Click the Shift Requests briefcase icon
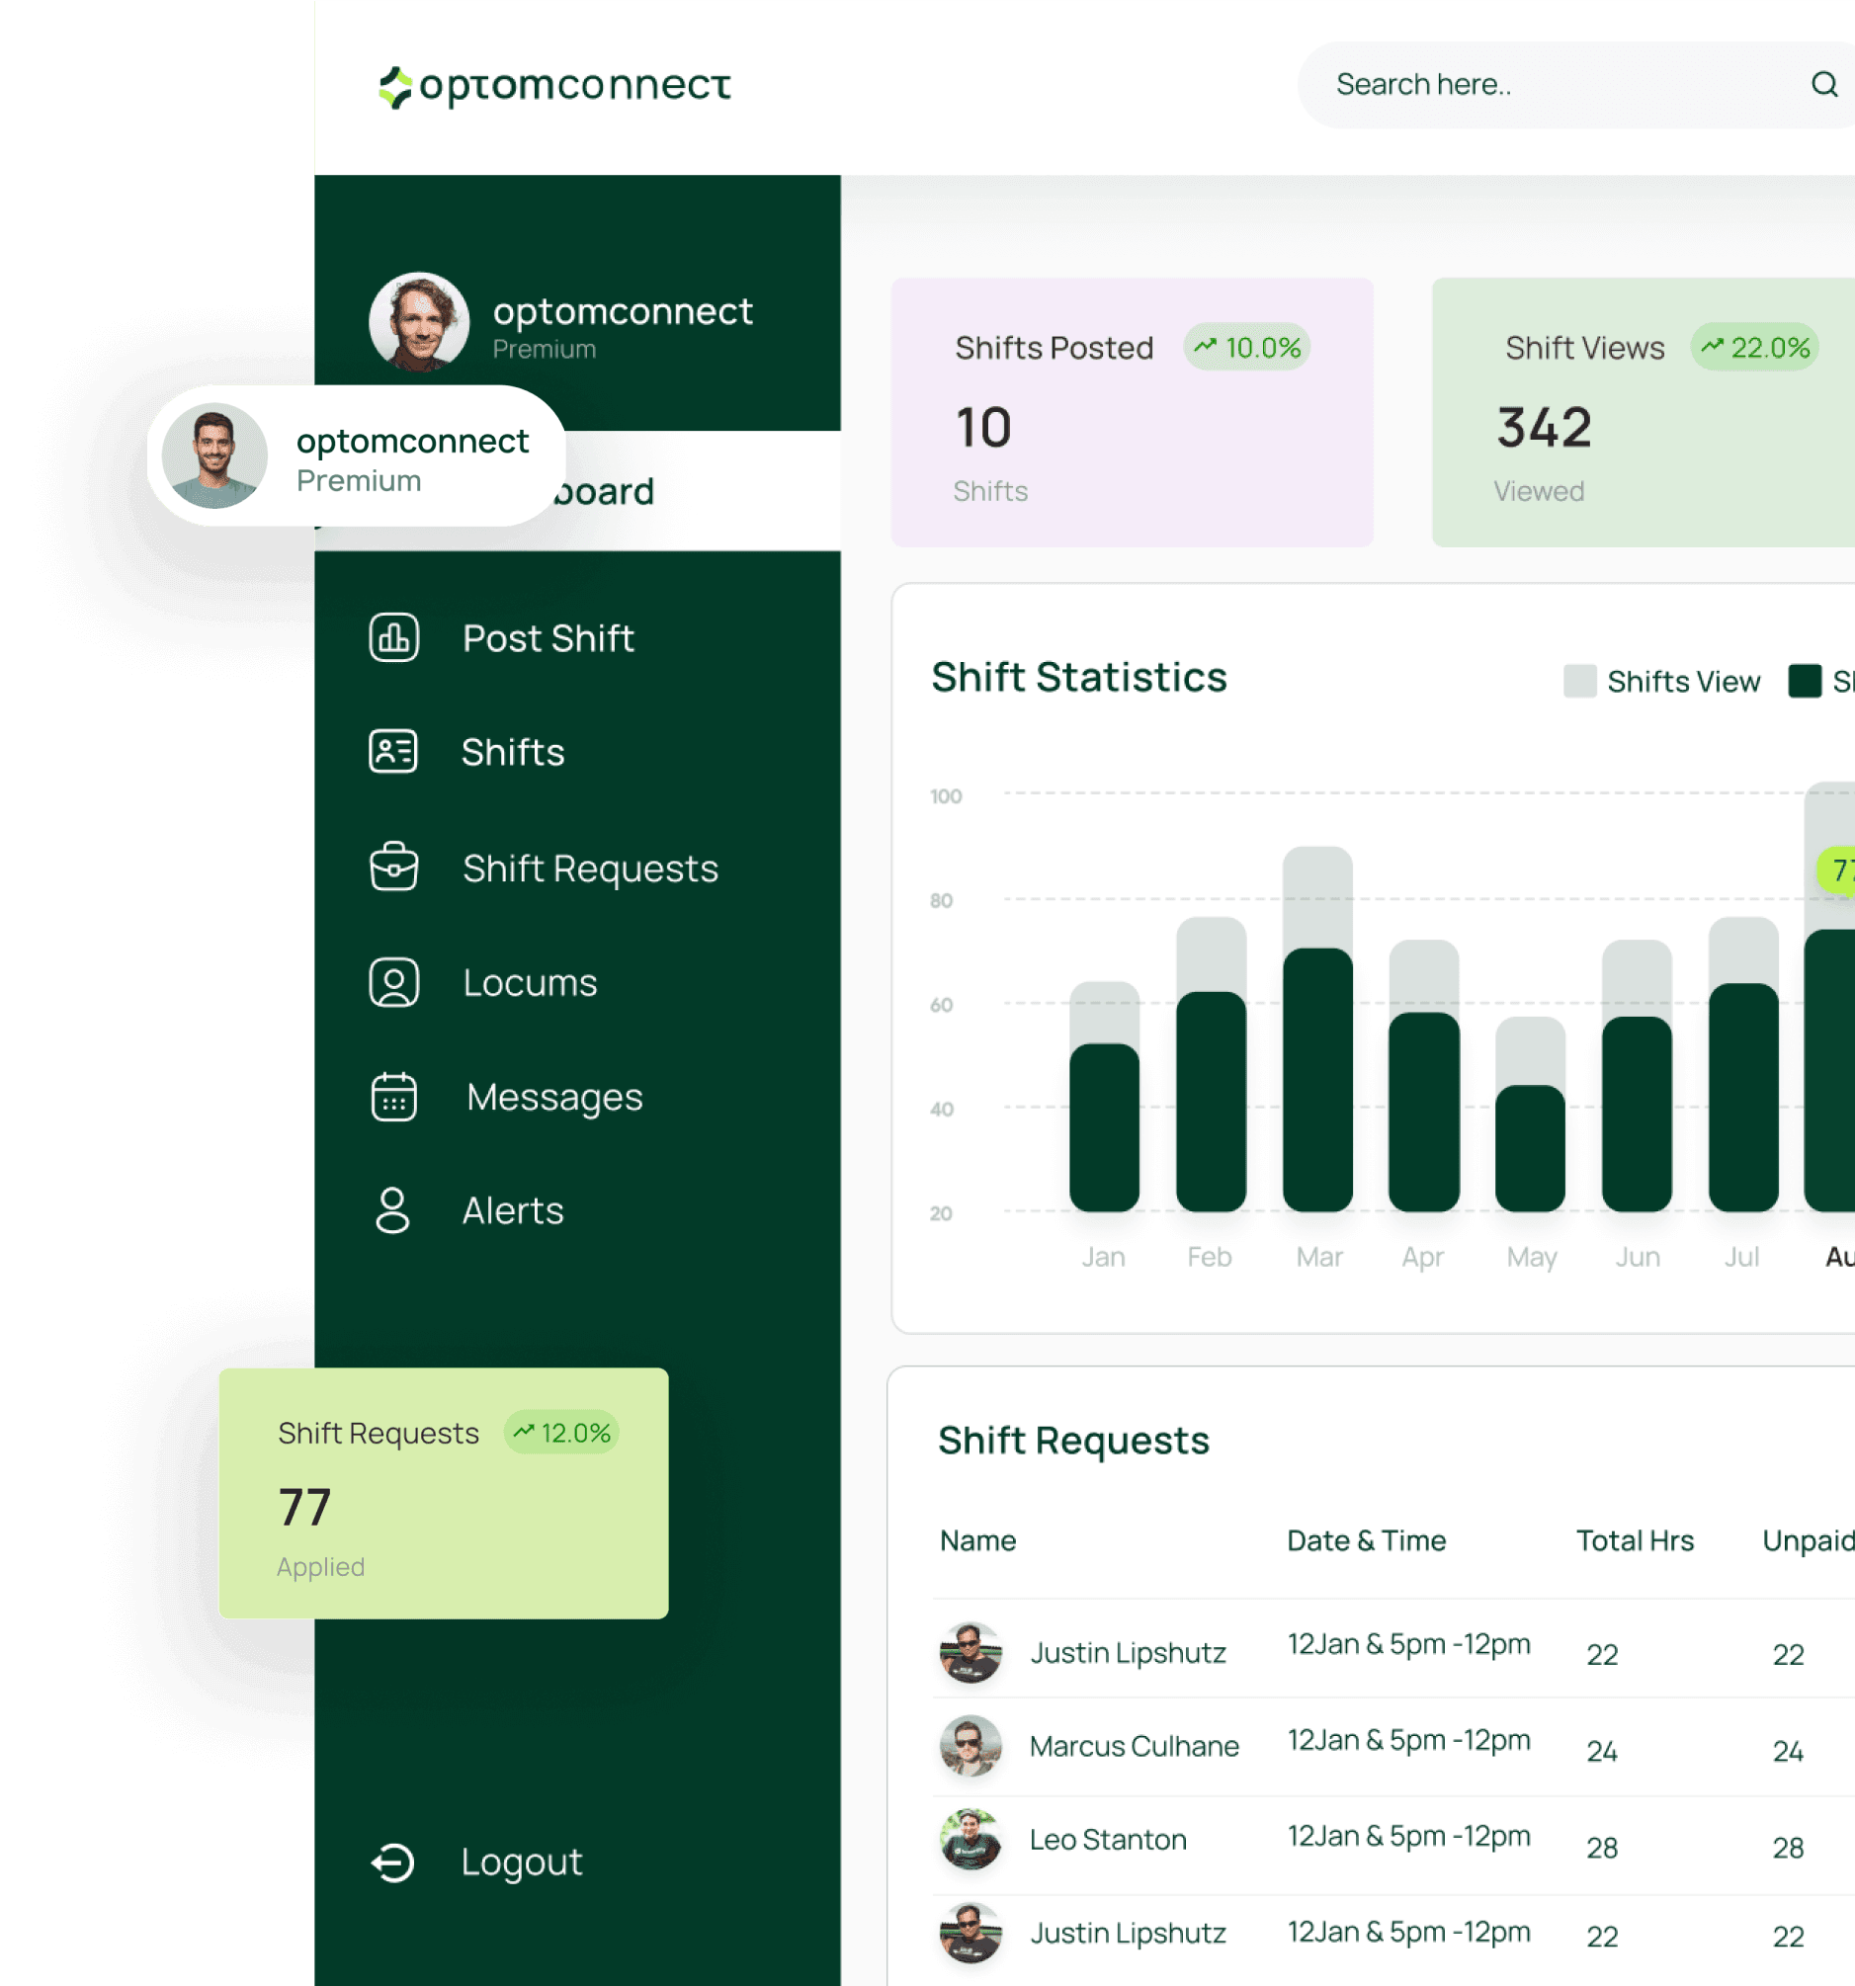The width and height of the screenshot is (1855, 1986). pos(393,868)
